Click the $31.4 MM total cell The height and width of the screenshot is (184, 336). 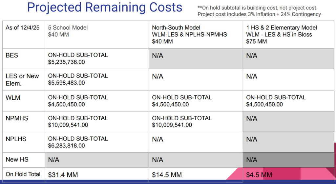(63, 175)
